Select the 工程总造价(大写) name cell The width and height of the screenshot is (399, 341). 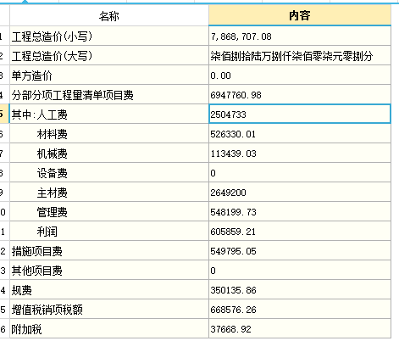(109, 55)
